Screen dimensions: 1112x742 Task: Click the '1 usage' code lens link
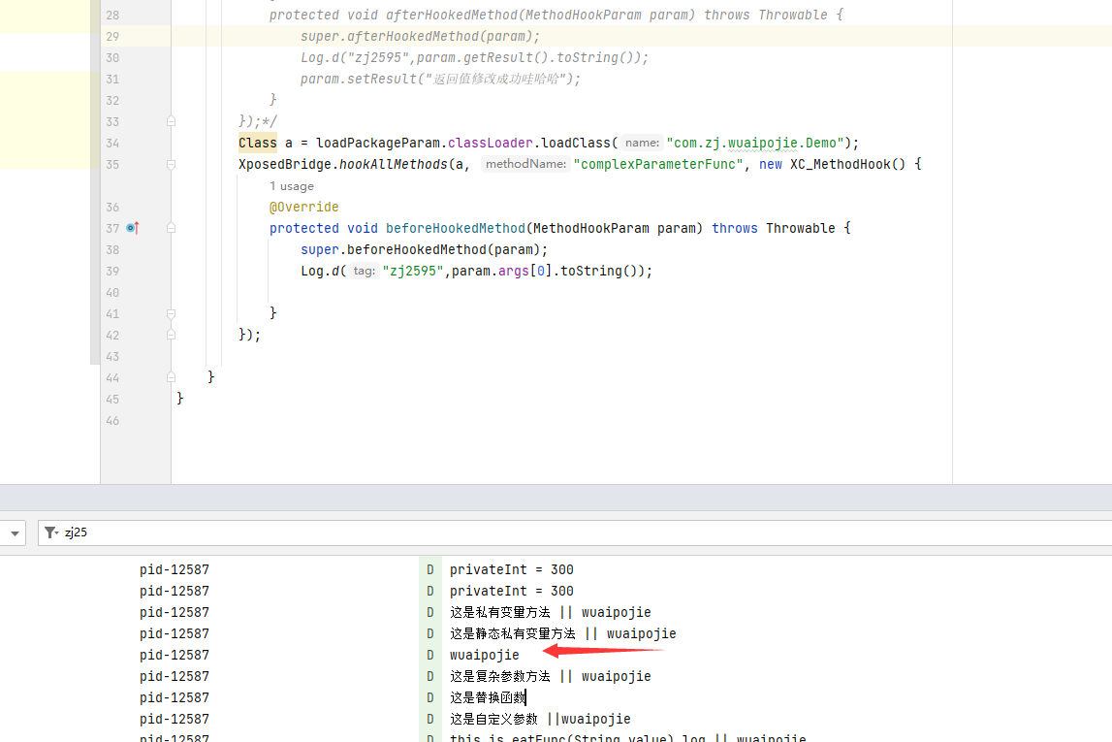[x=291, y=186]
